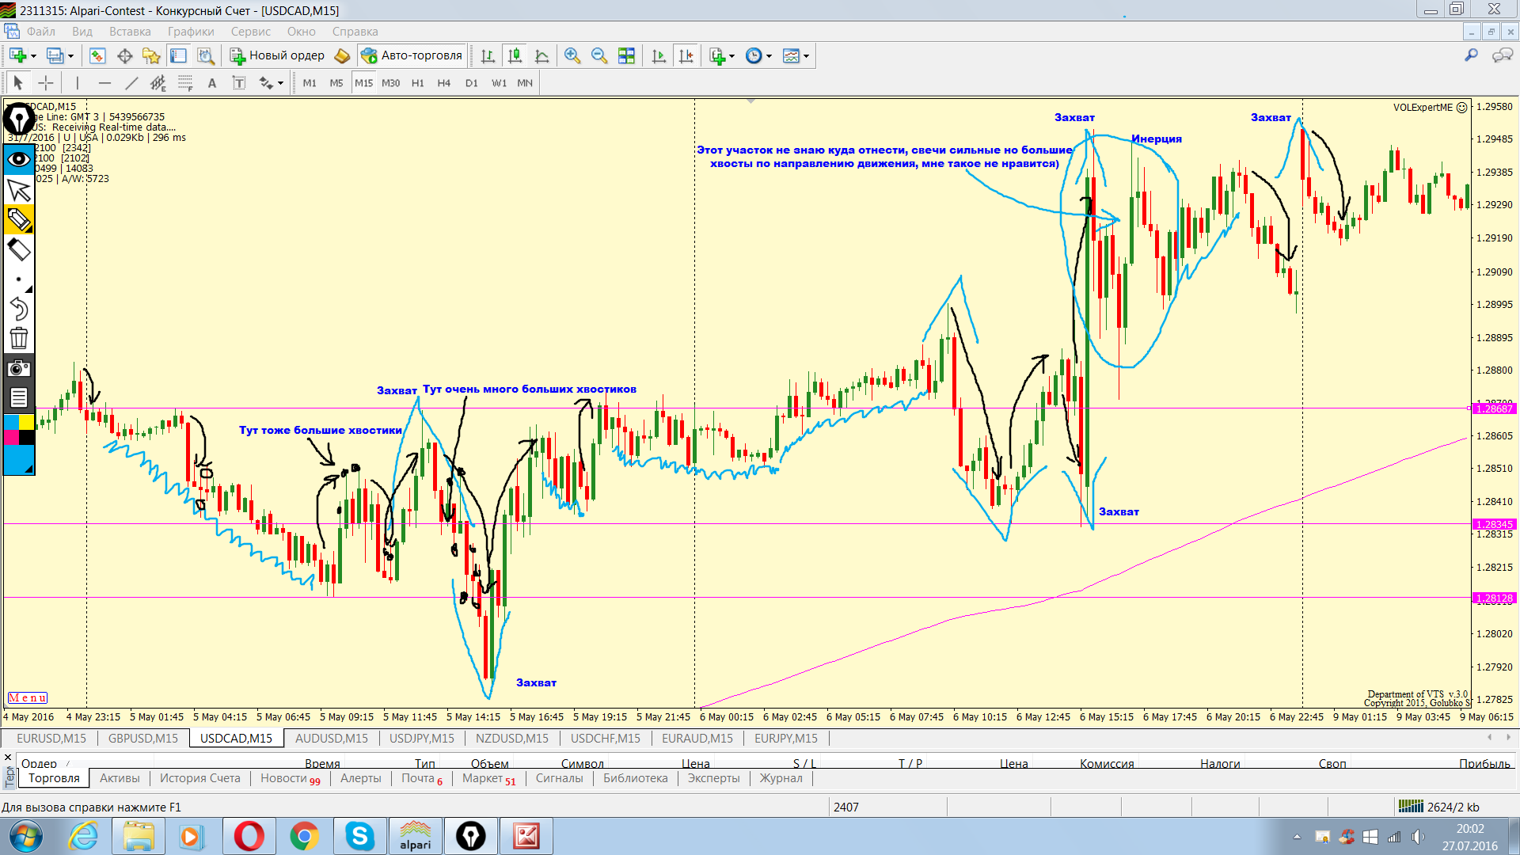This screenshot has width=1520, height=855.
Task: Pick the yellow color swatch
Action: [x=26, y=422]
